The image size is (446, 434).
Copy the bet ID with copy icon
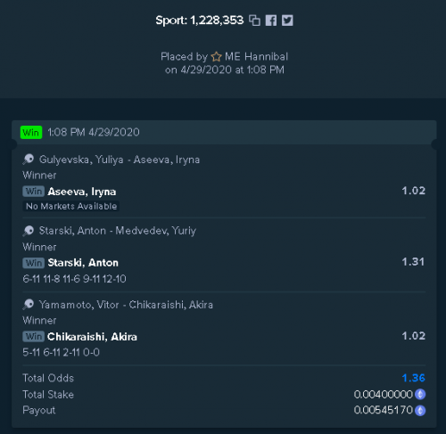tap(254, 20)
